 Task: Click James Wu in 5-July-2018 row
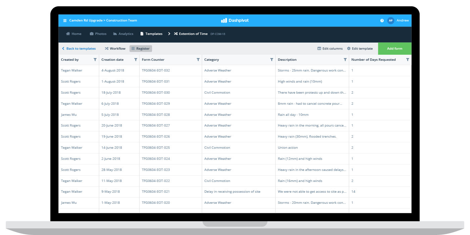(69, 115)
